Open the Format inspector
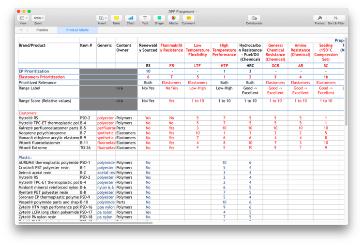The width and height of the screenshot is (363, 246). tap(320, 18)
